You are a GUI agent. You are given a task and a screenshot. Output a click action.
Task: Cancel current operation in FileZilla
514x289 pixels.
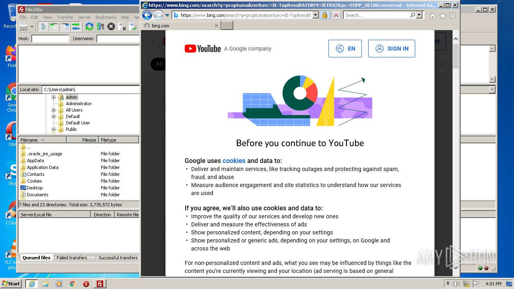(x=111, y=26)
